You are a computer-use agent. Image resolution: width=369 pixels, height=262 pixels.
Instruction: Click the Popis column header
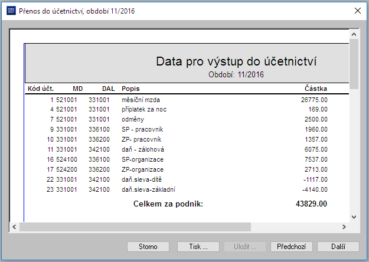130,89
